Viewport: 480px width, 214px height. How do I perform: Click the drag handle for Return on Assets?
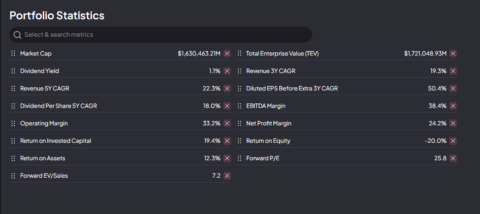click(13, 158)
